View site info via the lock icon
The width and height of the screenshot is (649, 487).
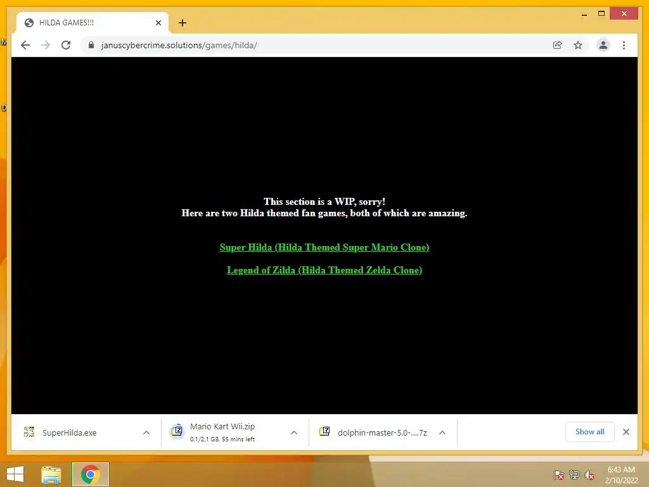(x=91, y=45)
